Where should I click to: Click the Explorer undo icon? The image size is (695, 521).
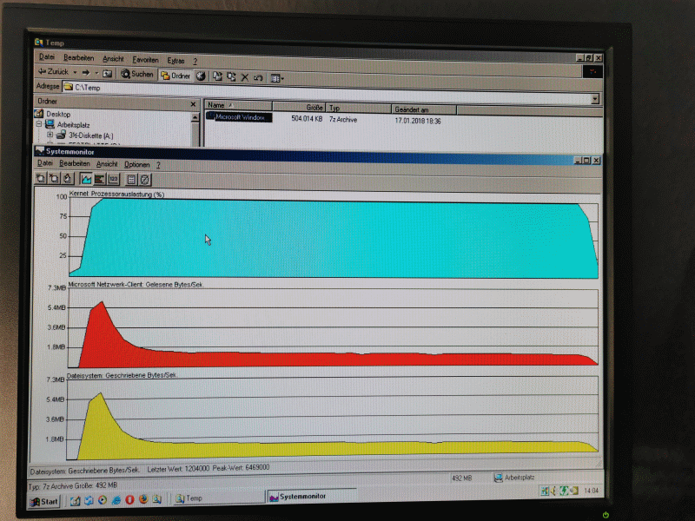tap(259, 76)
